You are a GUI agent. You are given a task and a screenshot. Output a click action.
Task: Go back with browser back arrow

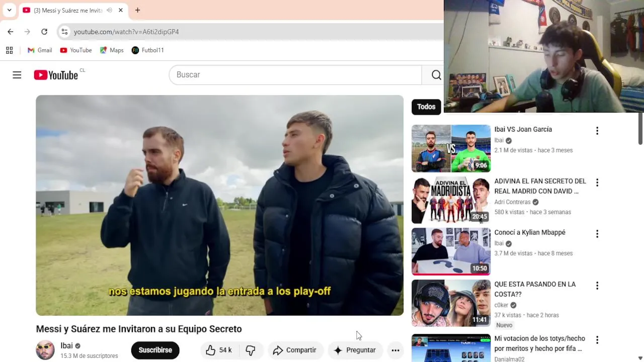[11, 32]
